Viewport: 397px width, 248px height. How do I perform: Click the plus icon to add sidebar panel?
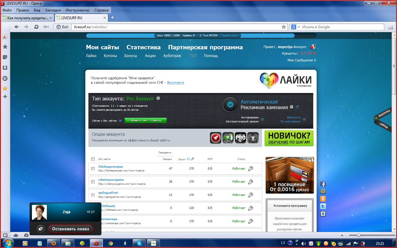click(x=5, y=97)
